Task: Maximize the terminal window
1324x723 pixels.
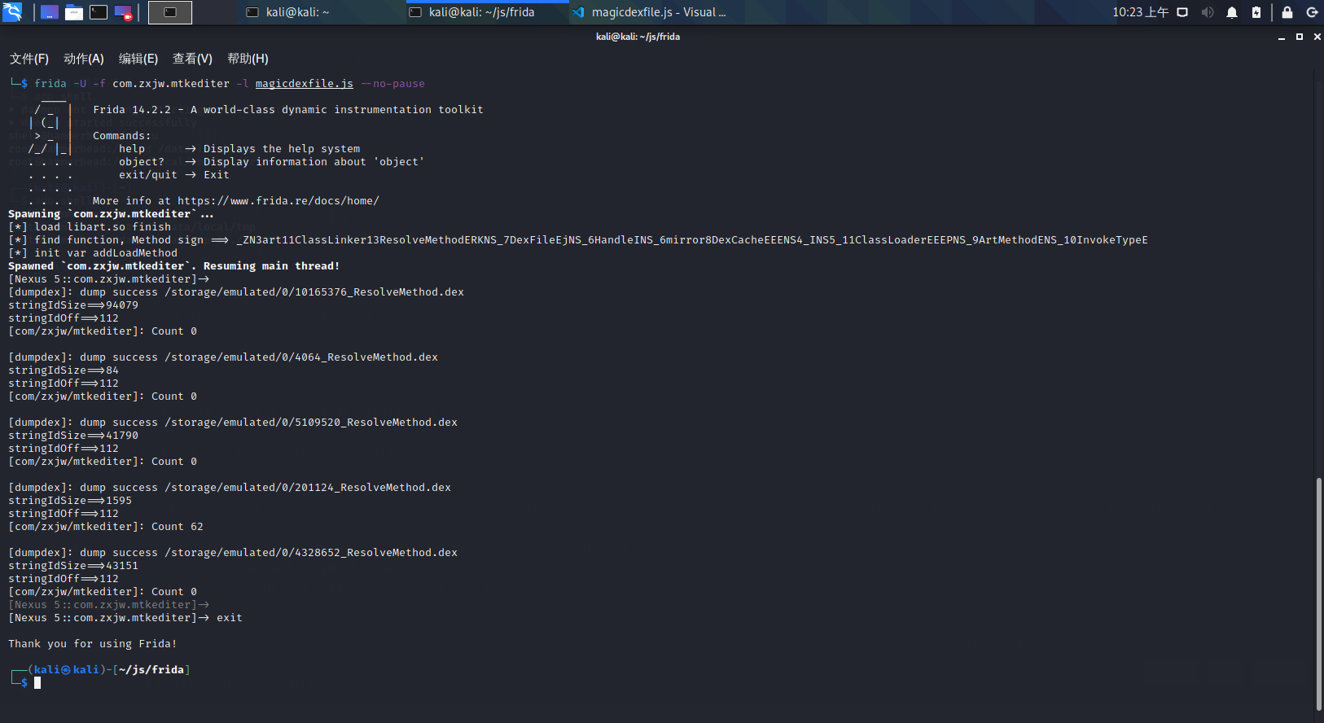Action: tap(1300, 37)
